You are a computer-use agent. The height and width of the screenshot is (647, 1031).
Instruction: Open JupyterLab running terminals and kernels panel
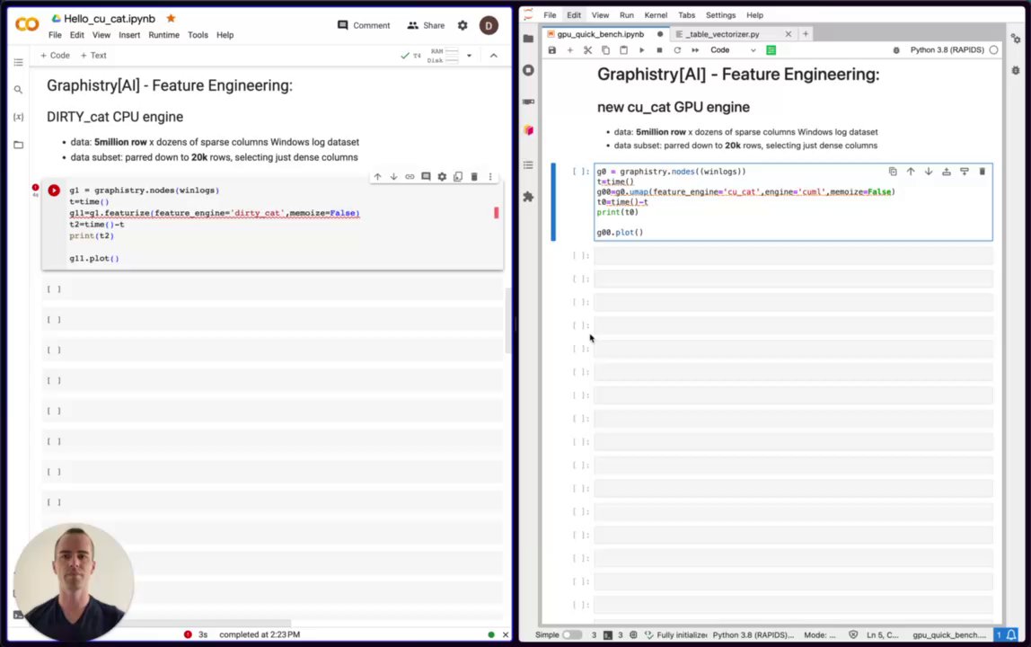pyautogui.click(x=529, y=70)
